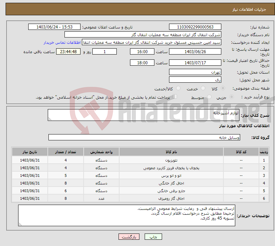Viewport: 275px width, 246px height.
Task: Click the date 1403/06/31 in تلویزیون row
Action: tap(30, 160)
